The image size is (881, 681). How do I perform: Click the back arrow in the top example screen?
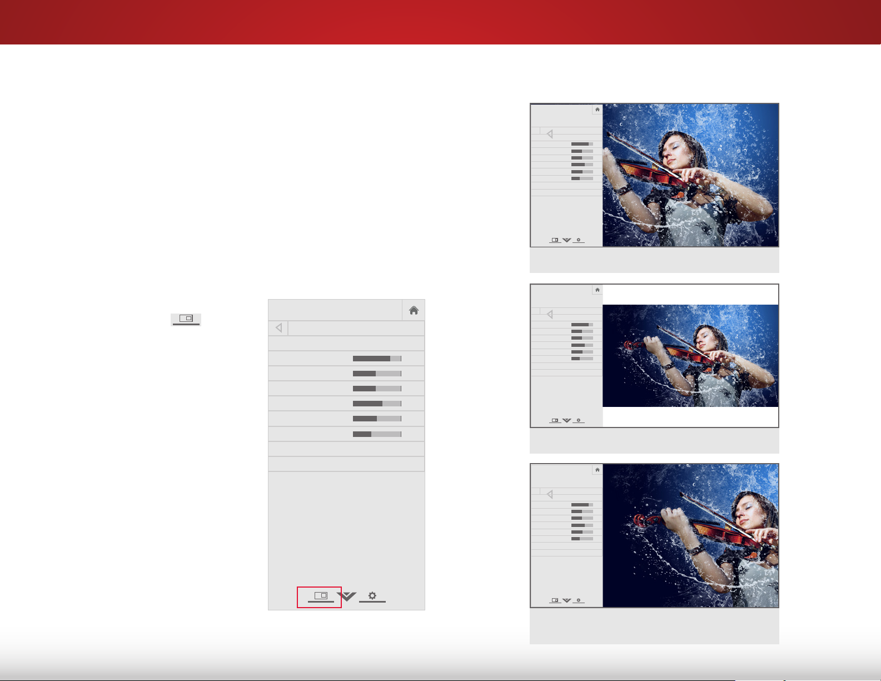tap(549, 134)
